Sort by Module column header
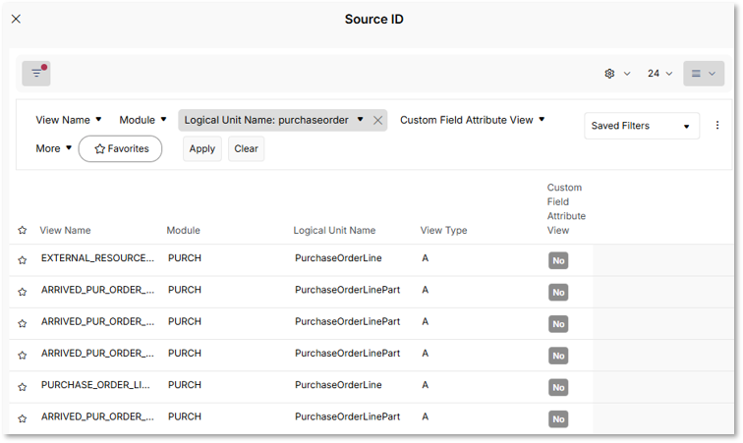 [x=183, y=230]
